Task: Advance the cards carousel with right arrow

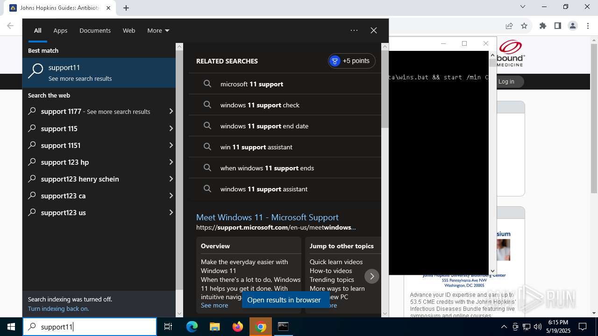Action: pos(372,276)
